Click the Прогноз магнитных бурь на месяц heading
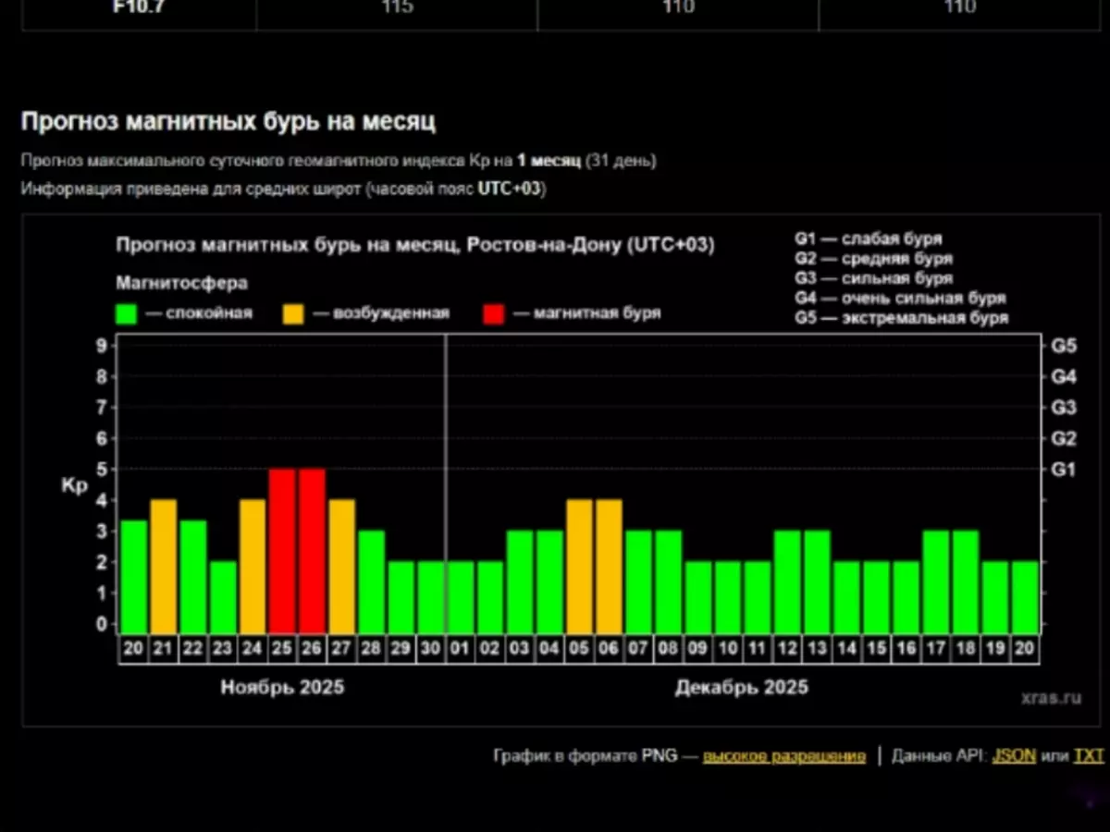 228,121
